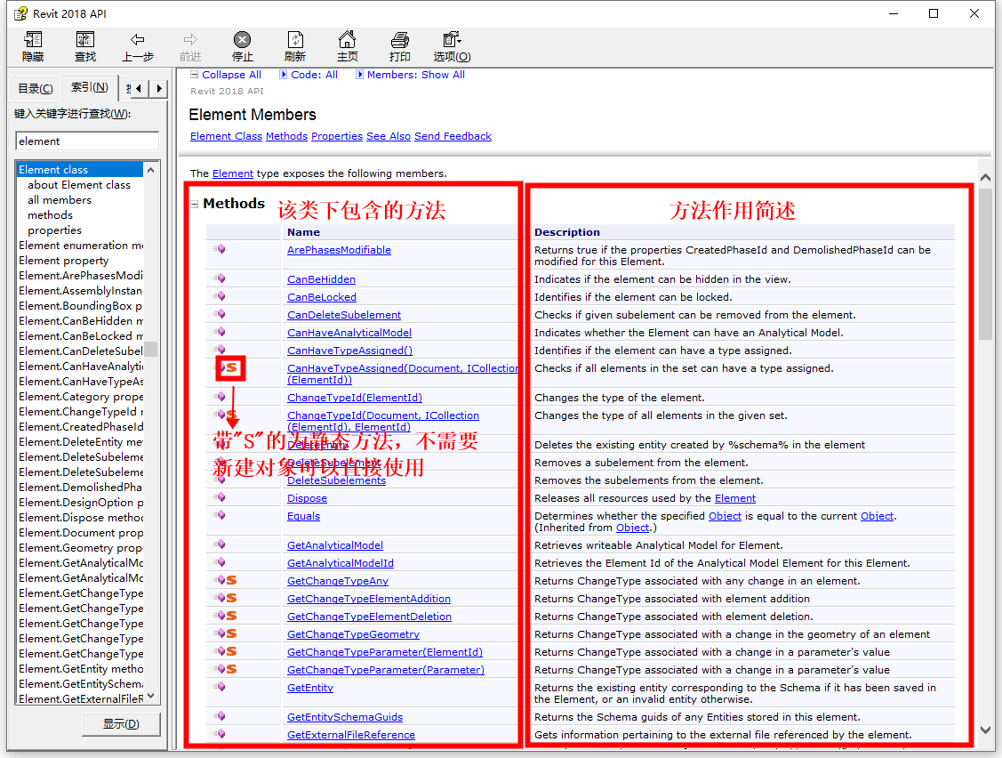1002x758 pixels.
Task: Select 'Element.Dispose method' index entry
Action: (81, 518)
